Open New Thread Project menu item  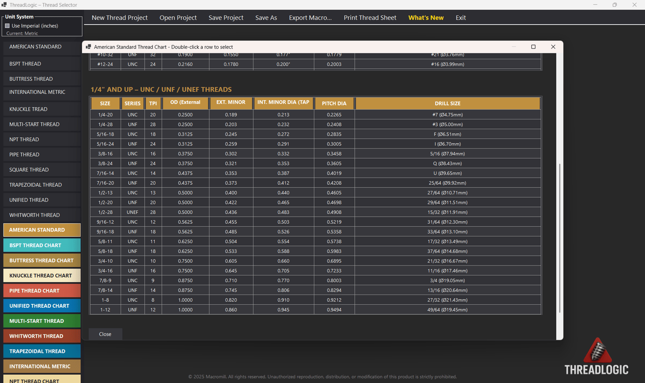120,18
